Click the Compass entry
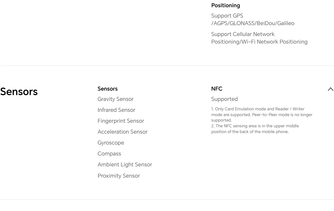334x211 pixels. click(x=109, y=154)
